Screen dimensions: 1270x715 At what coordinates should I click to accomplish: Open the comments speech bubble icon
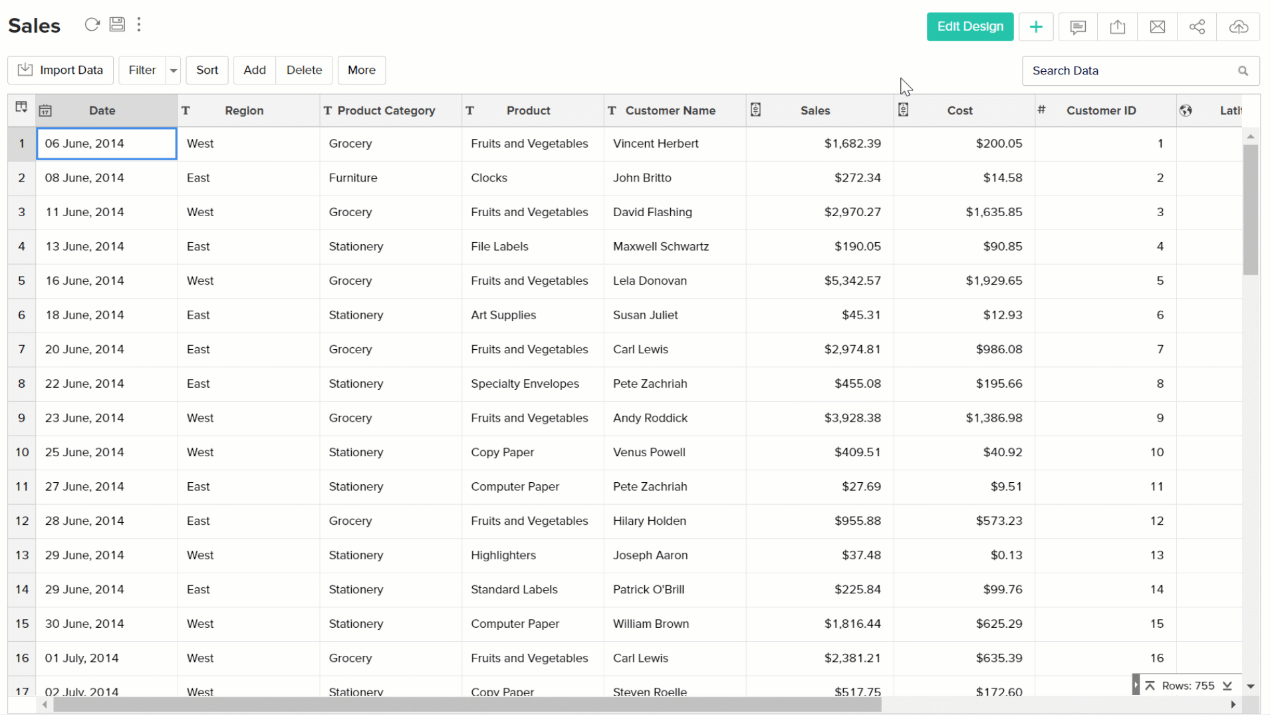click(x=1078, y=27)
